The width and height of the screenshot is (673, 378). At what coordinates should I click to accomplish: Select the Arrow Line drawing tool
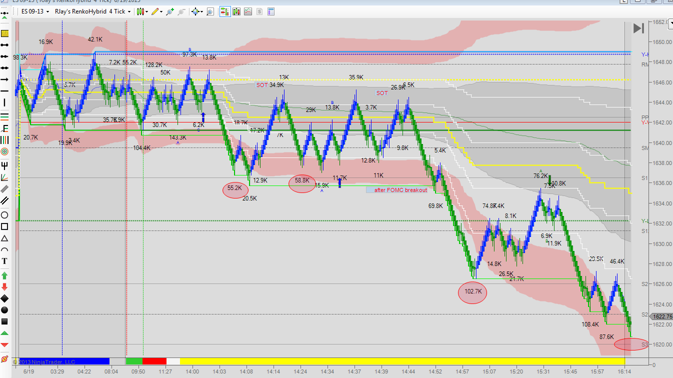click(5, 79)
